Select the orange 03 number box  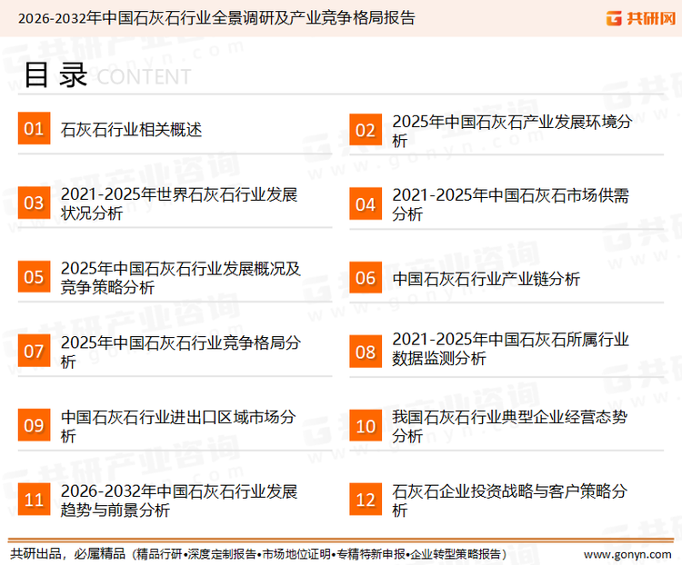click(34, 203)
